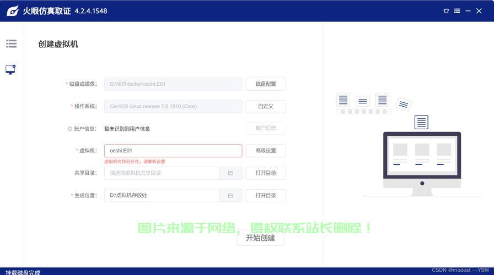
Task: Click 打开目录 next to generation location
Action: coord(266,195)
